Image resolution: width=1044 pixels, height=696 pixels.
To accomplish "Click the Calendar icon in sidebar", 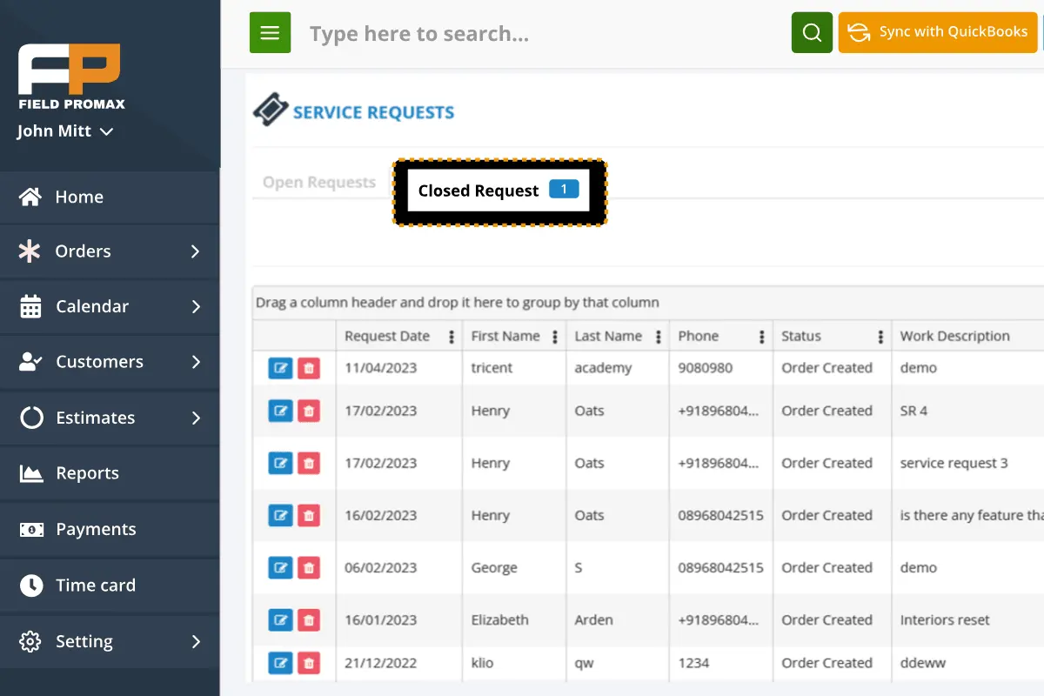I will click(30, 307).
